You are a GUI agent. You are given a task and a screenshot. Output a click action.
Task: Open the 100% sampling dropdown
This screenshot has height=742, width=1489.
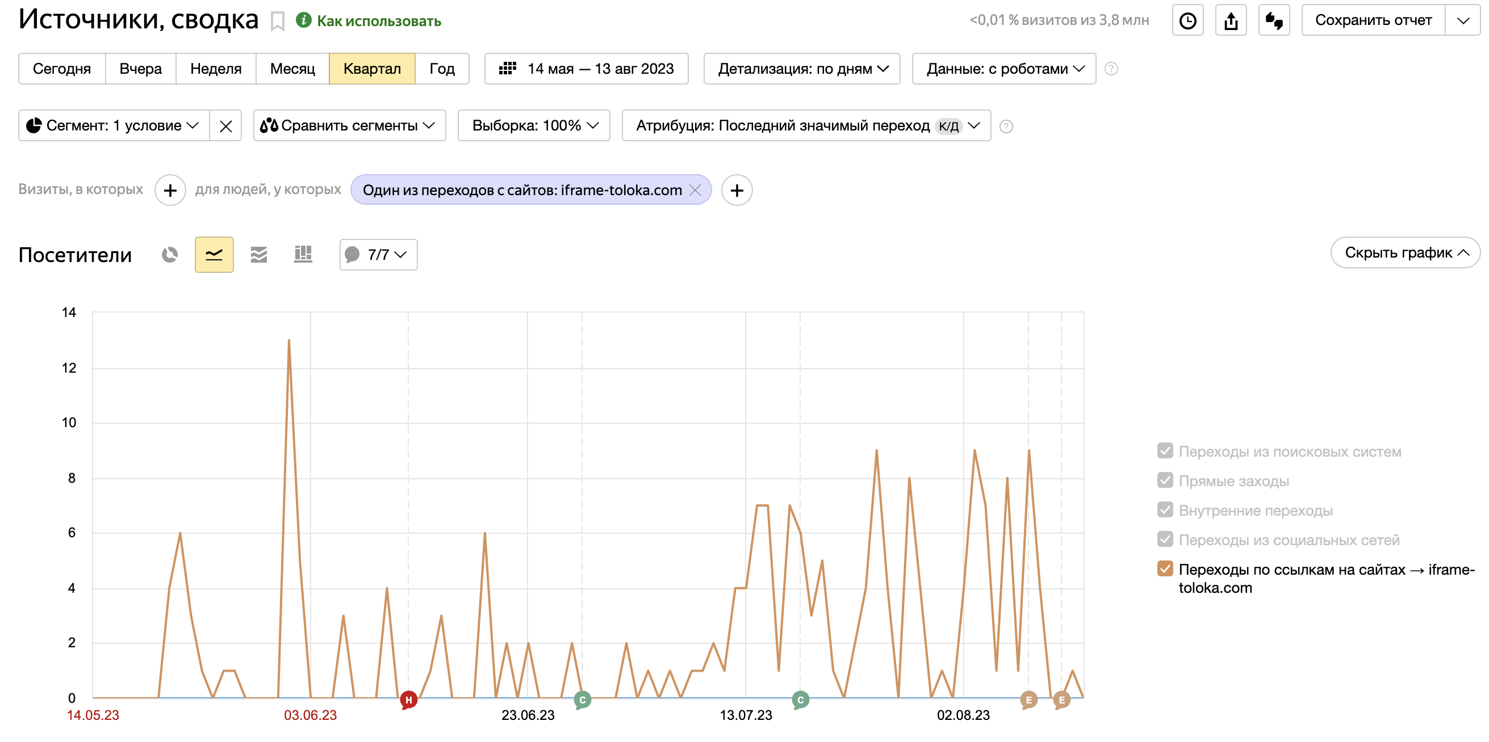[533, 125]
